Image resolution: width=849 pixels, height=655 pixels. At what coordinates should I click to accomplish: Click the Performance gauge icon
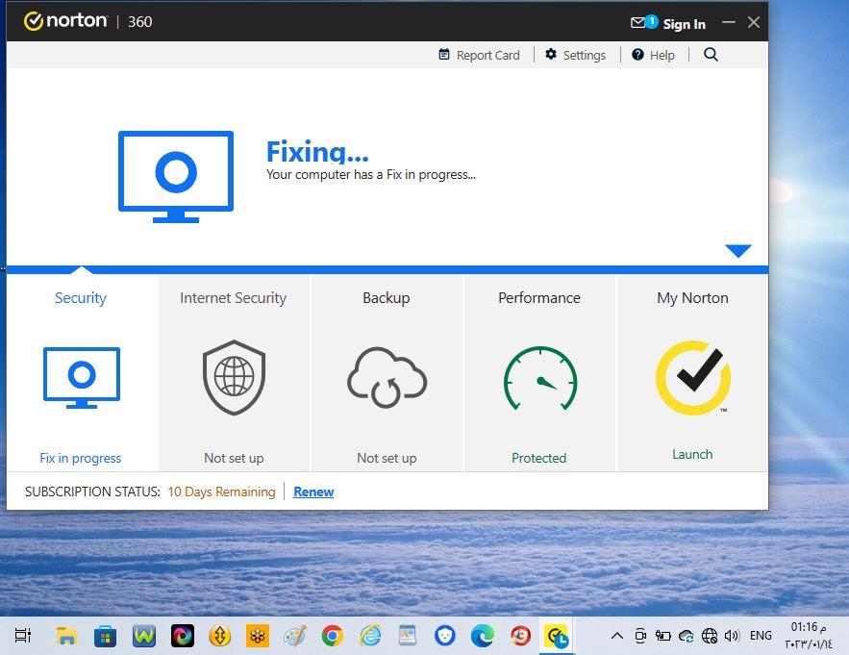(x=540, y=378)
